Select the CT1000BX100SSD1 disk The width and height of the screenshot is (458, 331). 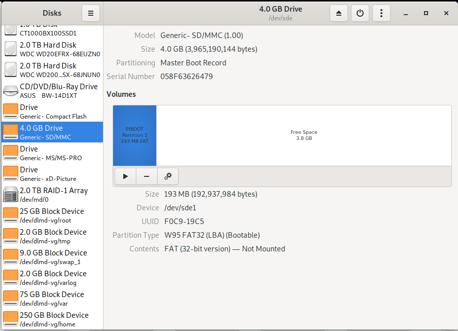coord(52,30)
